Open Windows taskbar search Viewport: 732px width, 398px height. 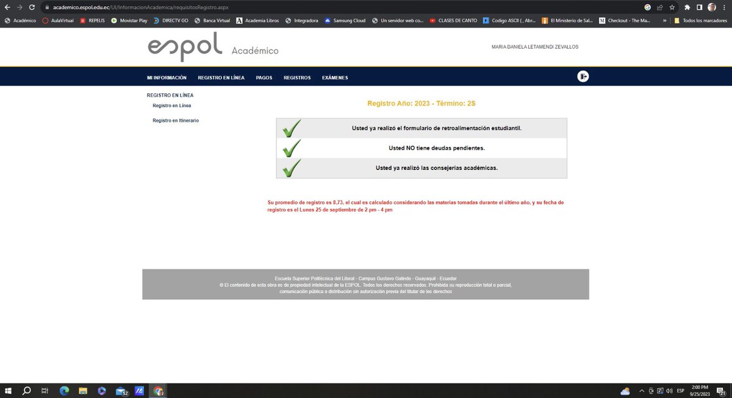pos(26,391)
